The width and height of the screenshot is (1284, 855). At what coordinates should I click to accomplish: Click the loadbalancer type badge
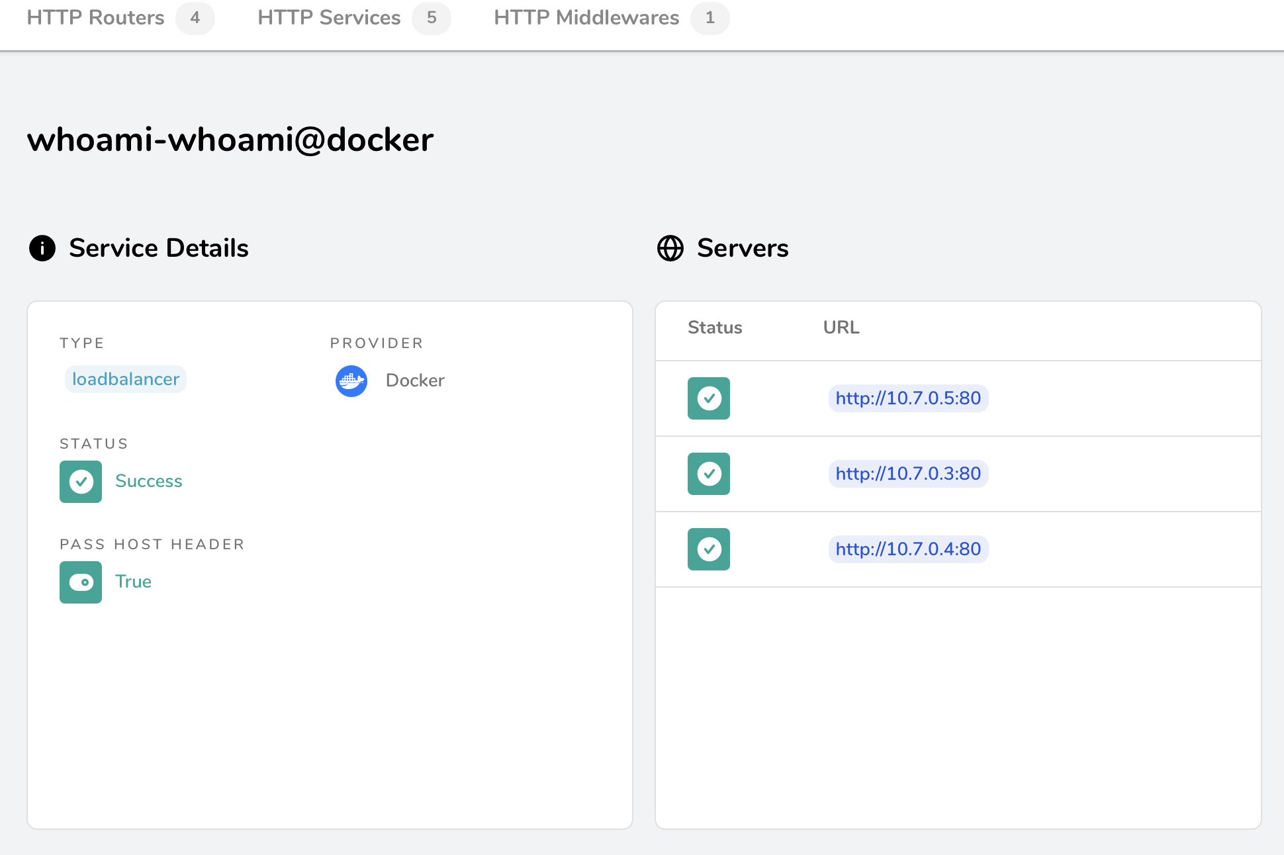[x=125, y=379]
